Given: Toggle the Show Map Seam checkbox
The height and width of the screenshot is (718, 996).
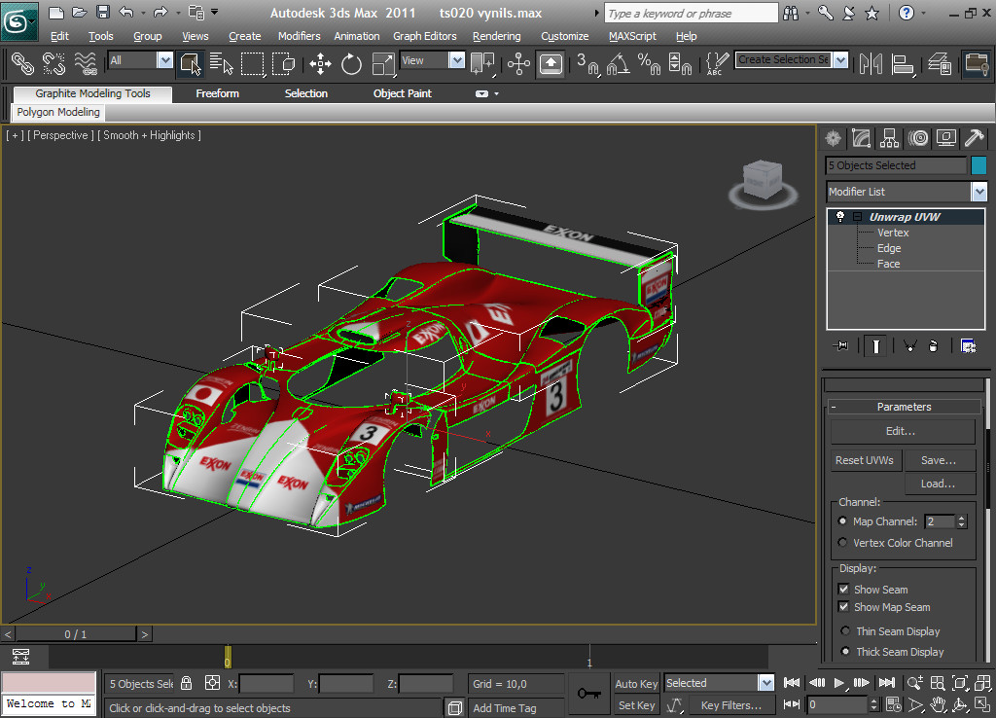Looking at the screenshot, I should [x=843, y=607].
